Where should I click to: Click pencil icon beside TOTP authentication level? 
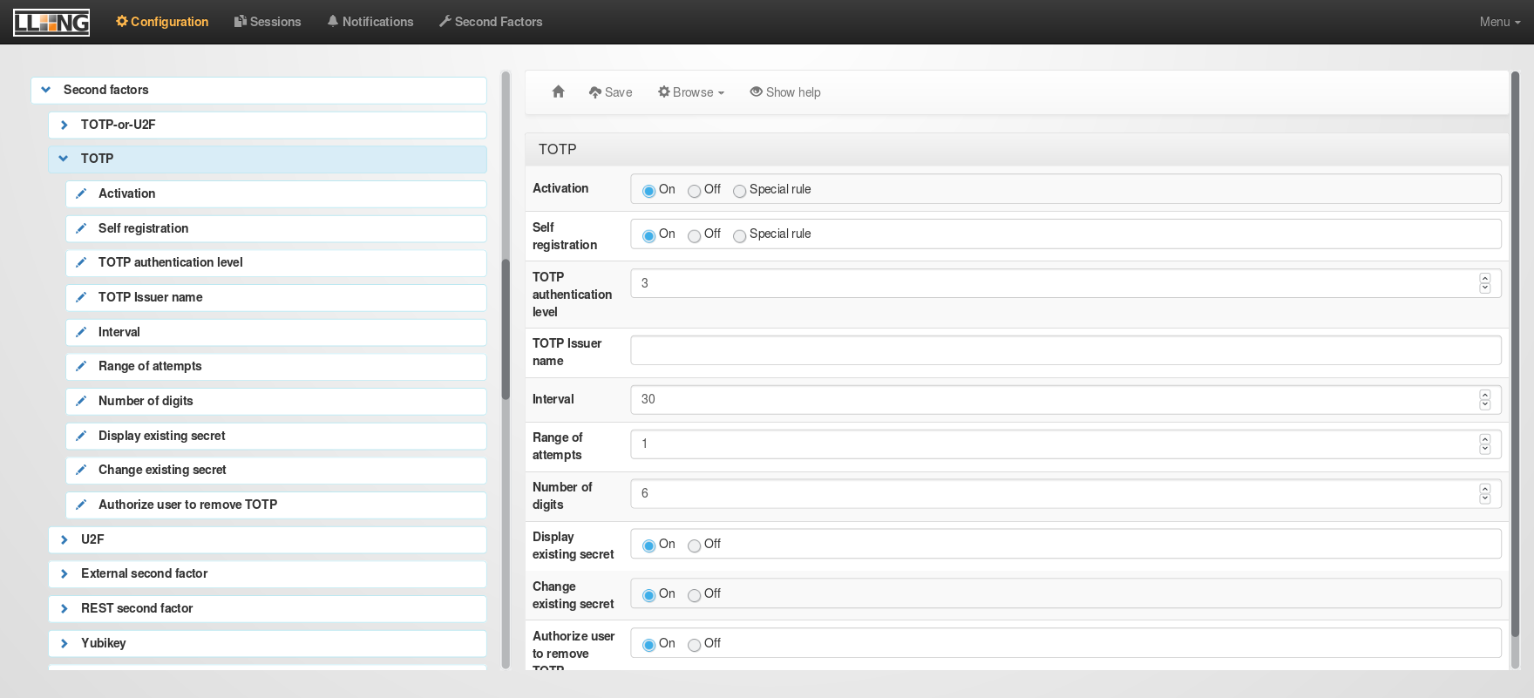(81, 262)
